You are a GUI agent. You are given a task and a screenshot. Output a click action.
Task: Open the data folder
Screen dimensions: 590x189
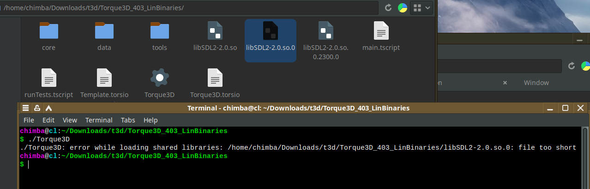coord(104,30)
